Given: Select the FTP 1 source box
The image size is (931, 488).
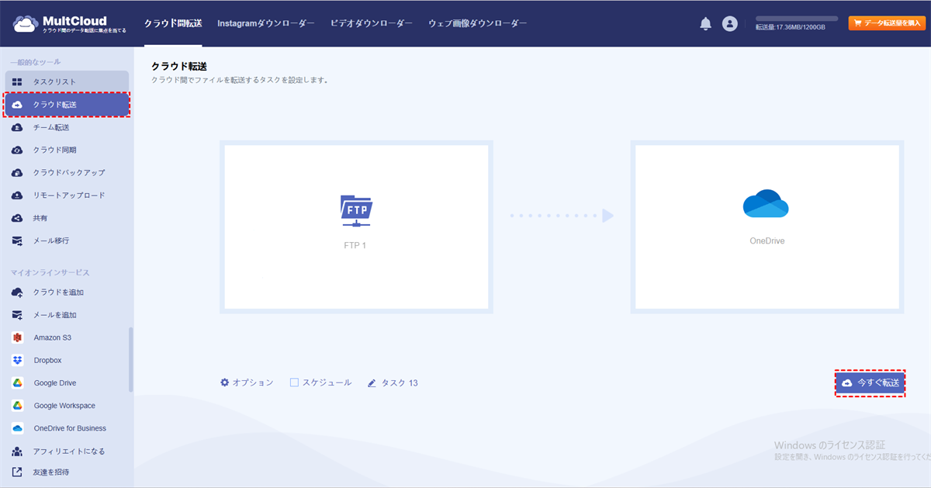Looking at the screenshot, I should (x=356, y=227).
